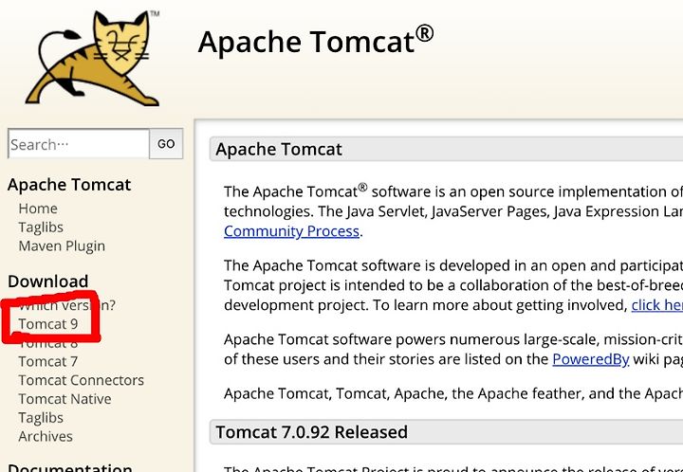
Task: Open the Tomcat Connectors download link
Action: click(x=81, y=380)
